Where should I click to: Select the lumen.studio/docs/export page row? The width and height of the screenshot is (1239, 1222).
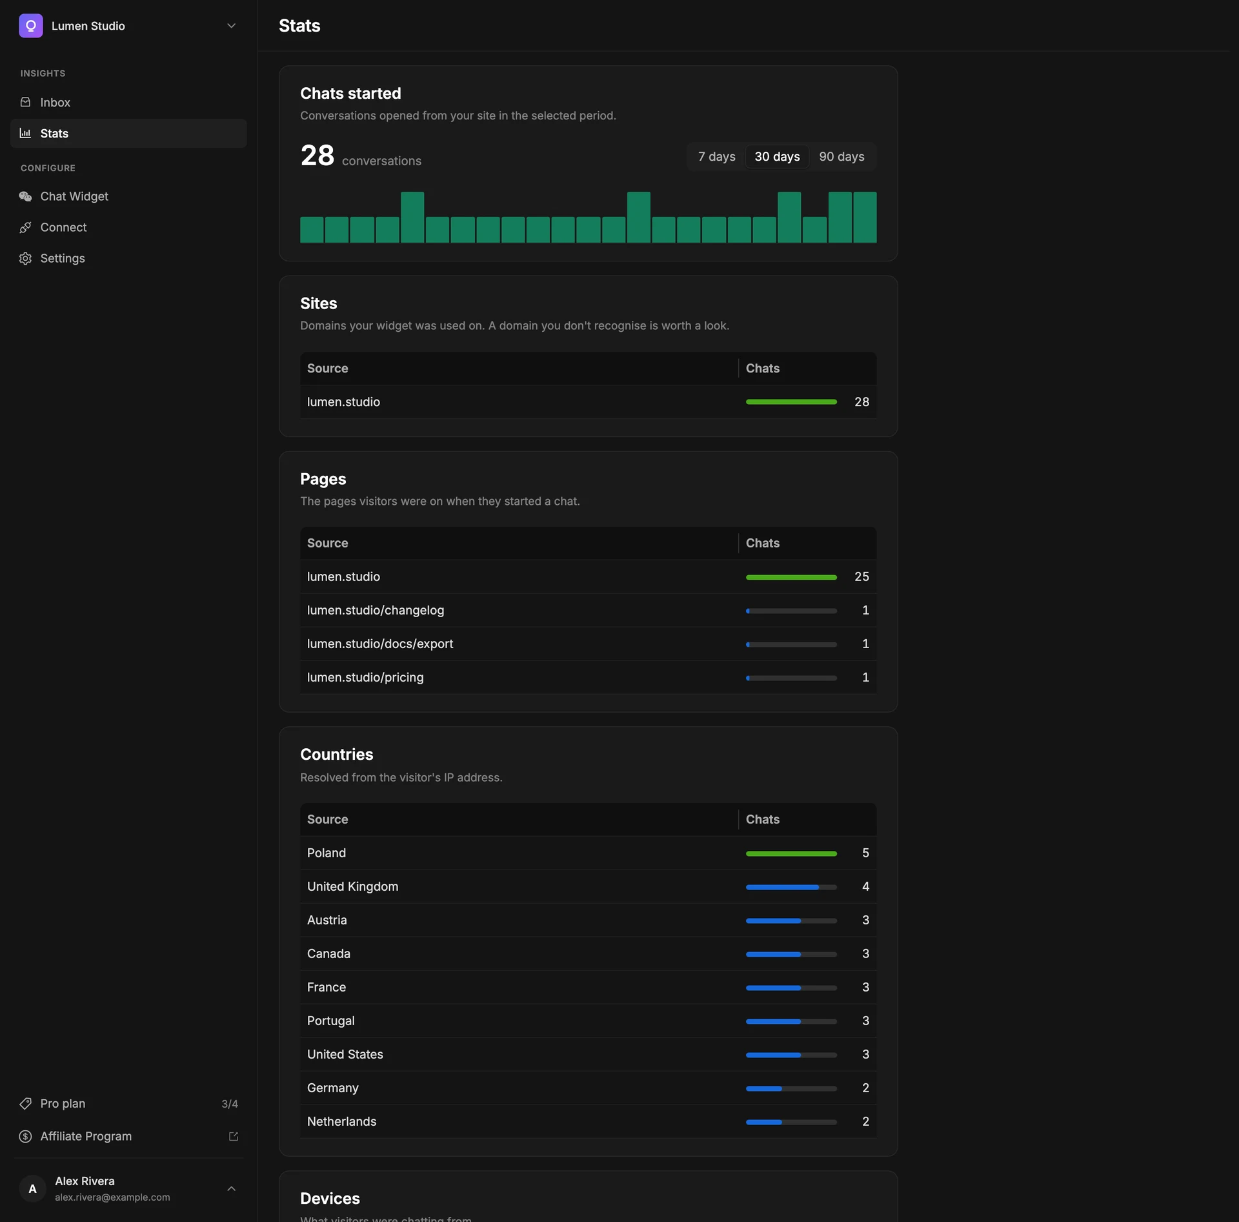click(588, 644)
